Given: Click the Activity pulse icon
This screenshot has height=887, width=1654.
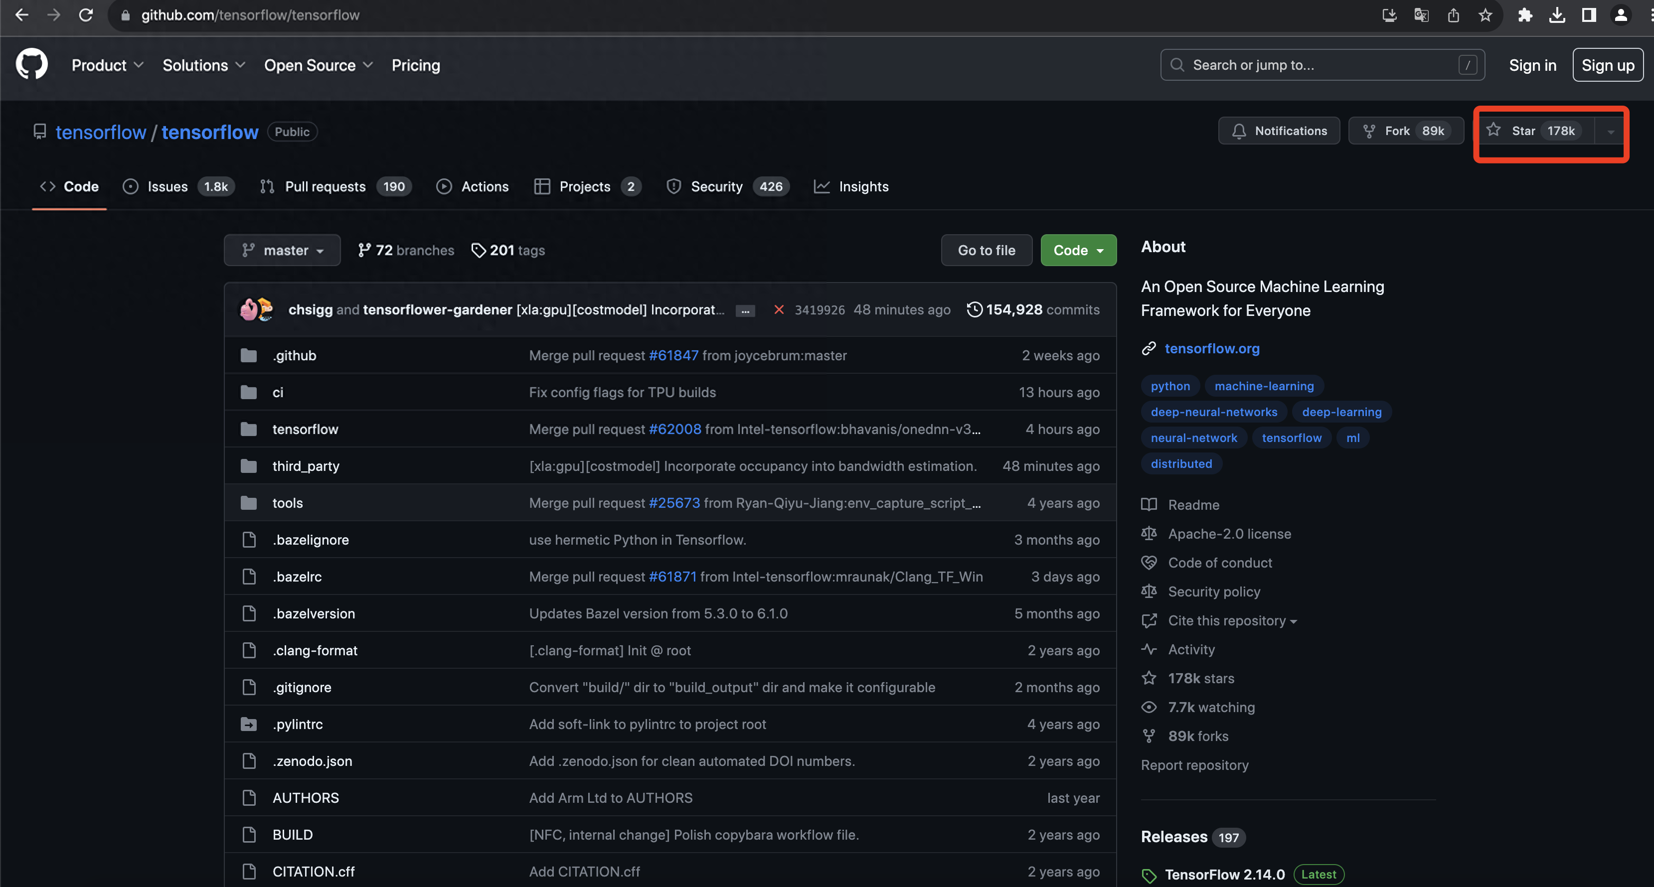Looking at the screenshot, I should coord(1149,649).
